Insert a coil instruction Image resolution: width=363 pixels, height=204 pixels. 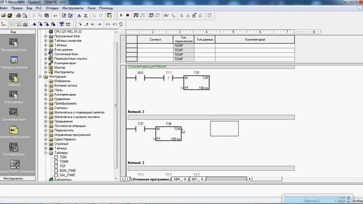pos(115,24)
